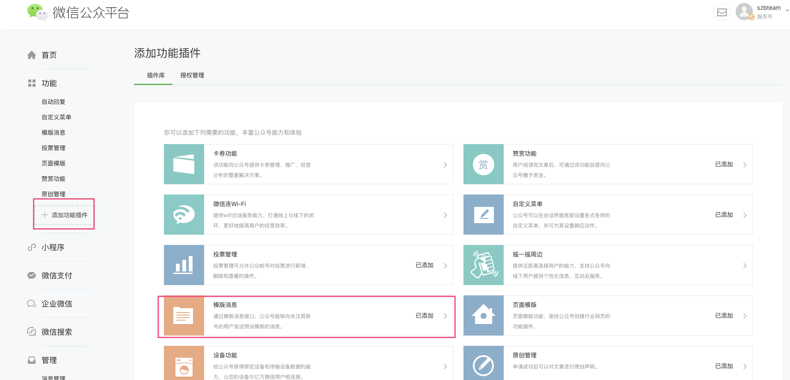This screenshot has height=380, width=790.
Task: Open 小程序 section in sidebar
Action: 53,247
